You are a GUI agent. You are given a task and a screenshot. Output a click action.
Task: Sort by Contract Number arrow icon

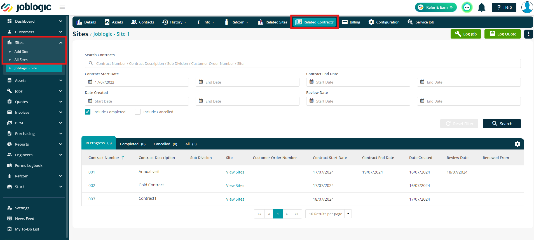click(x=123, y=158)
